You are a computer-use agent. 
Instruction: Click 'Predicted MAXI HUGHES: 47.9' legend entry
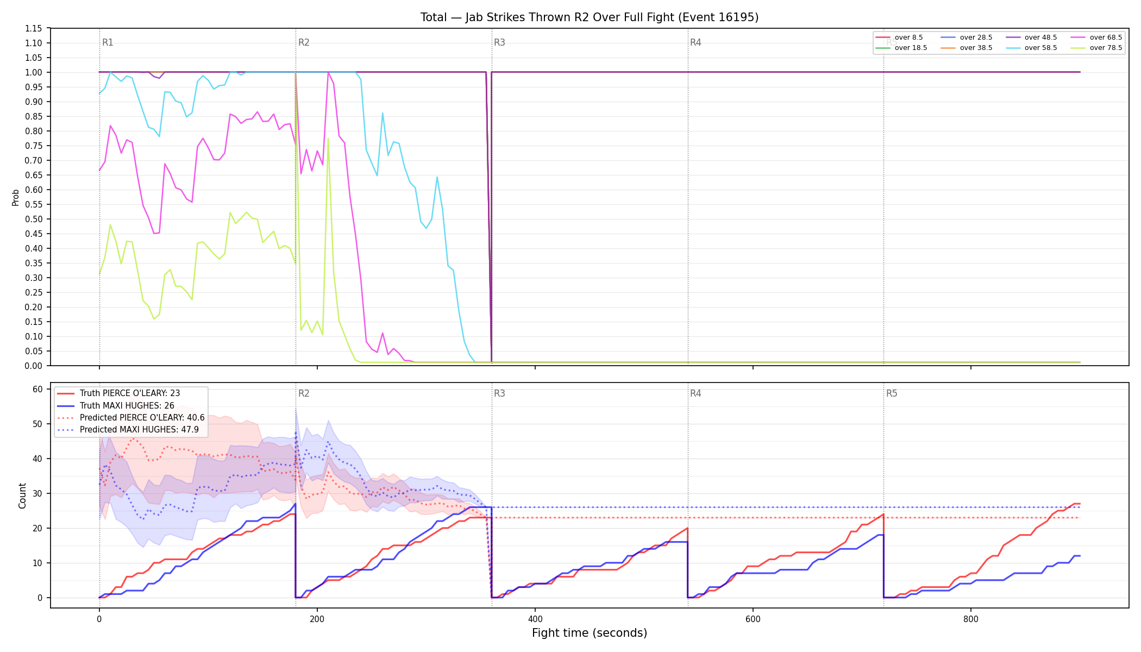point(128,429)
